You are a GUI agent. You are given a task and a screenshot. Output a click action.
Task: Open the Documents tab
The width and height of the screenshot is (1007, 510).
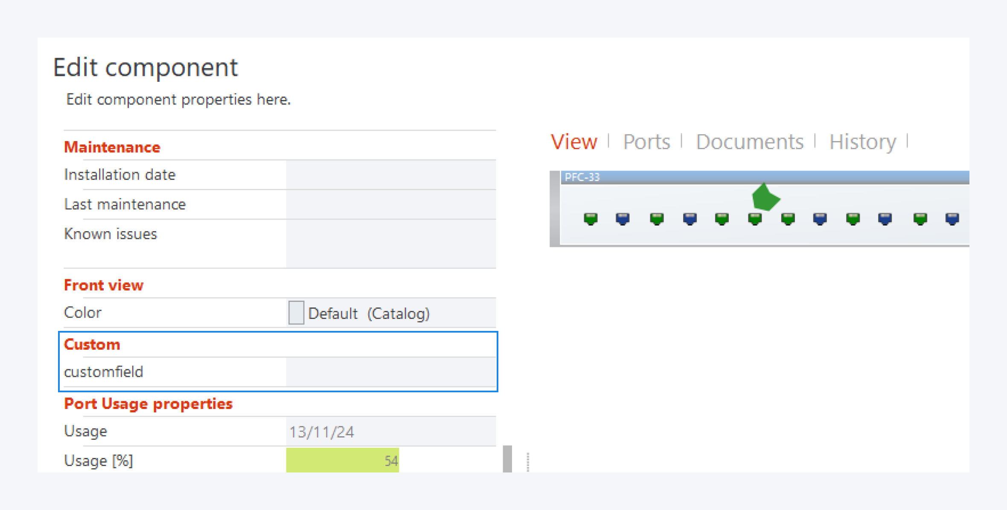tap(749, 142)
